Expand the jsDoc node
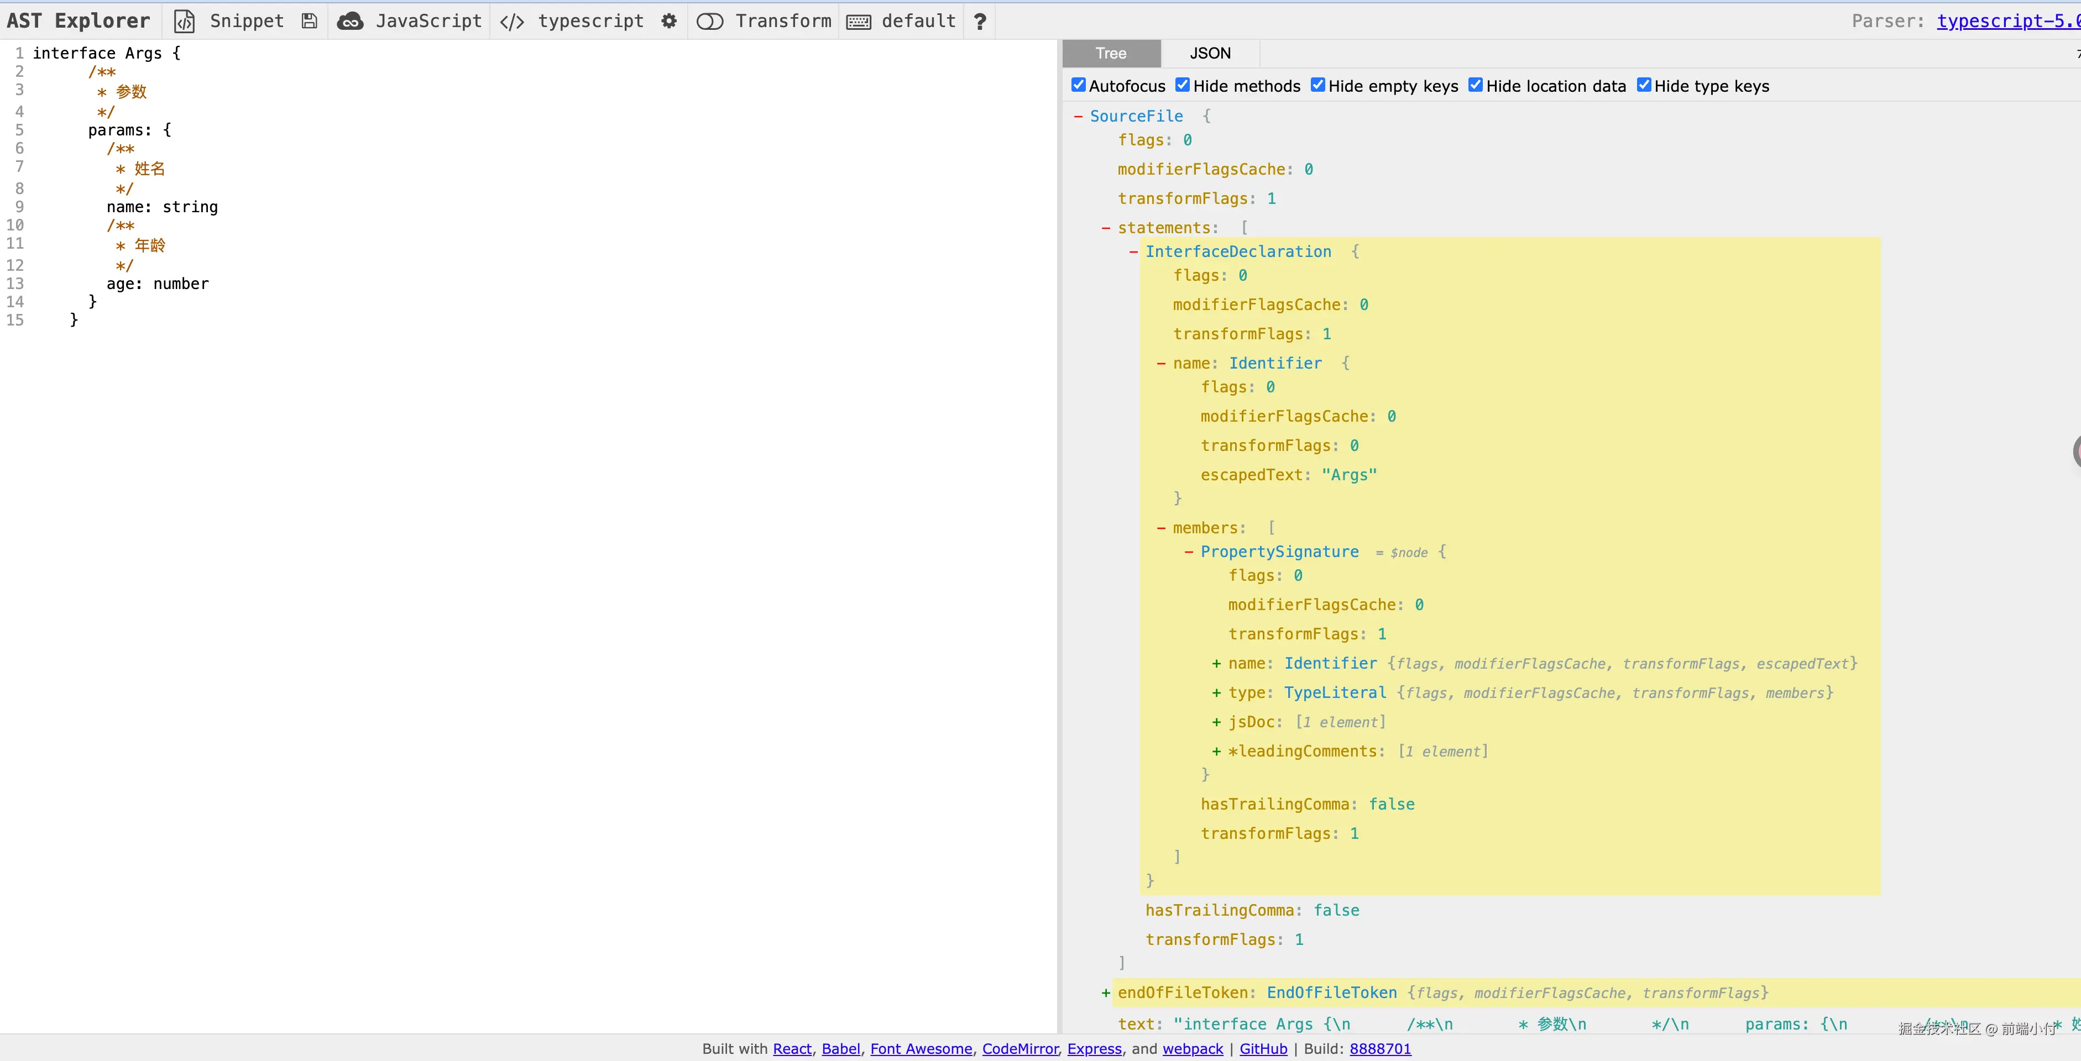 [1216, 722]
